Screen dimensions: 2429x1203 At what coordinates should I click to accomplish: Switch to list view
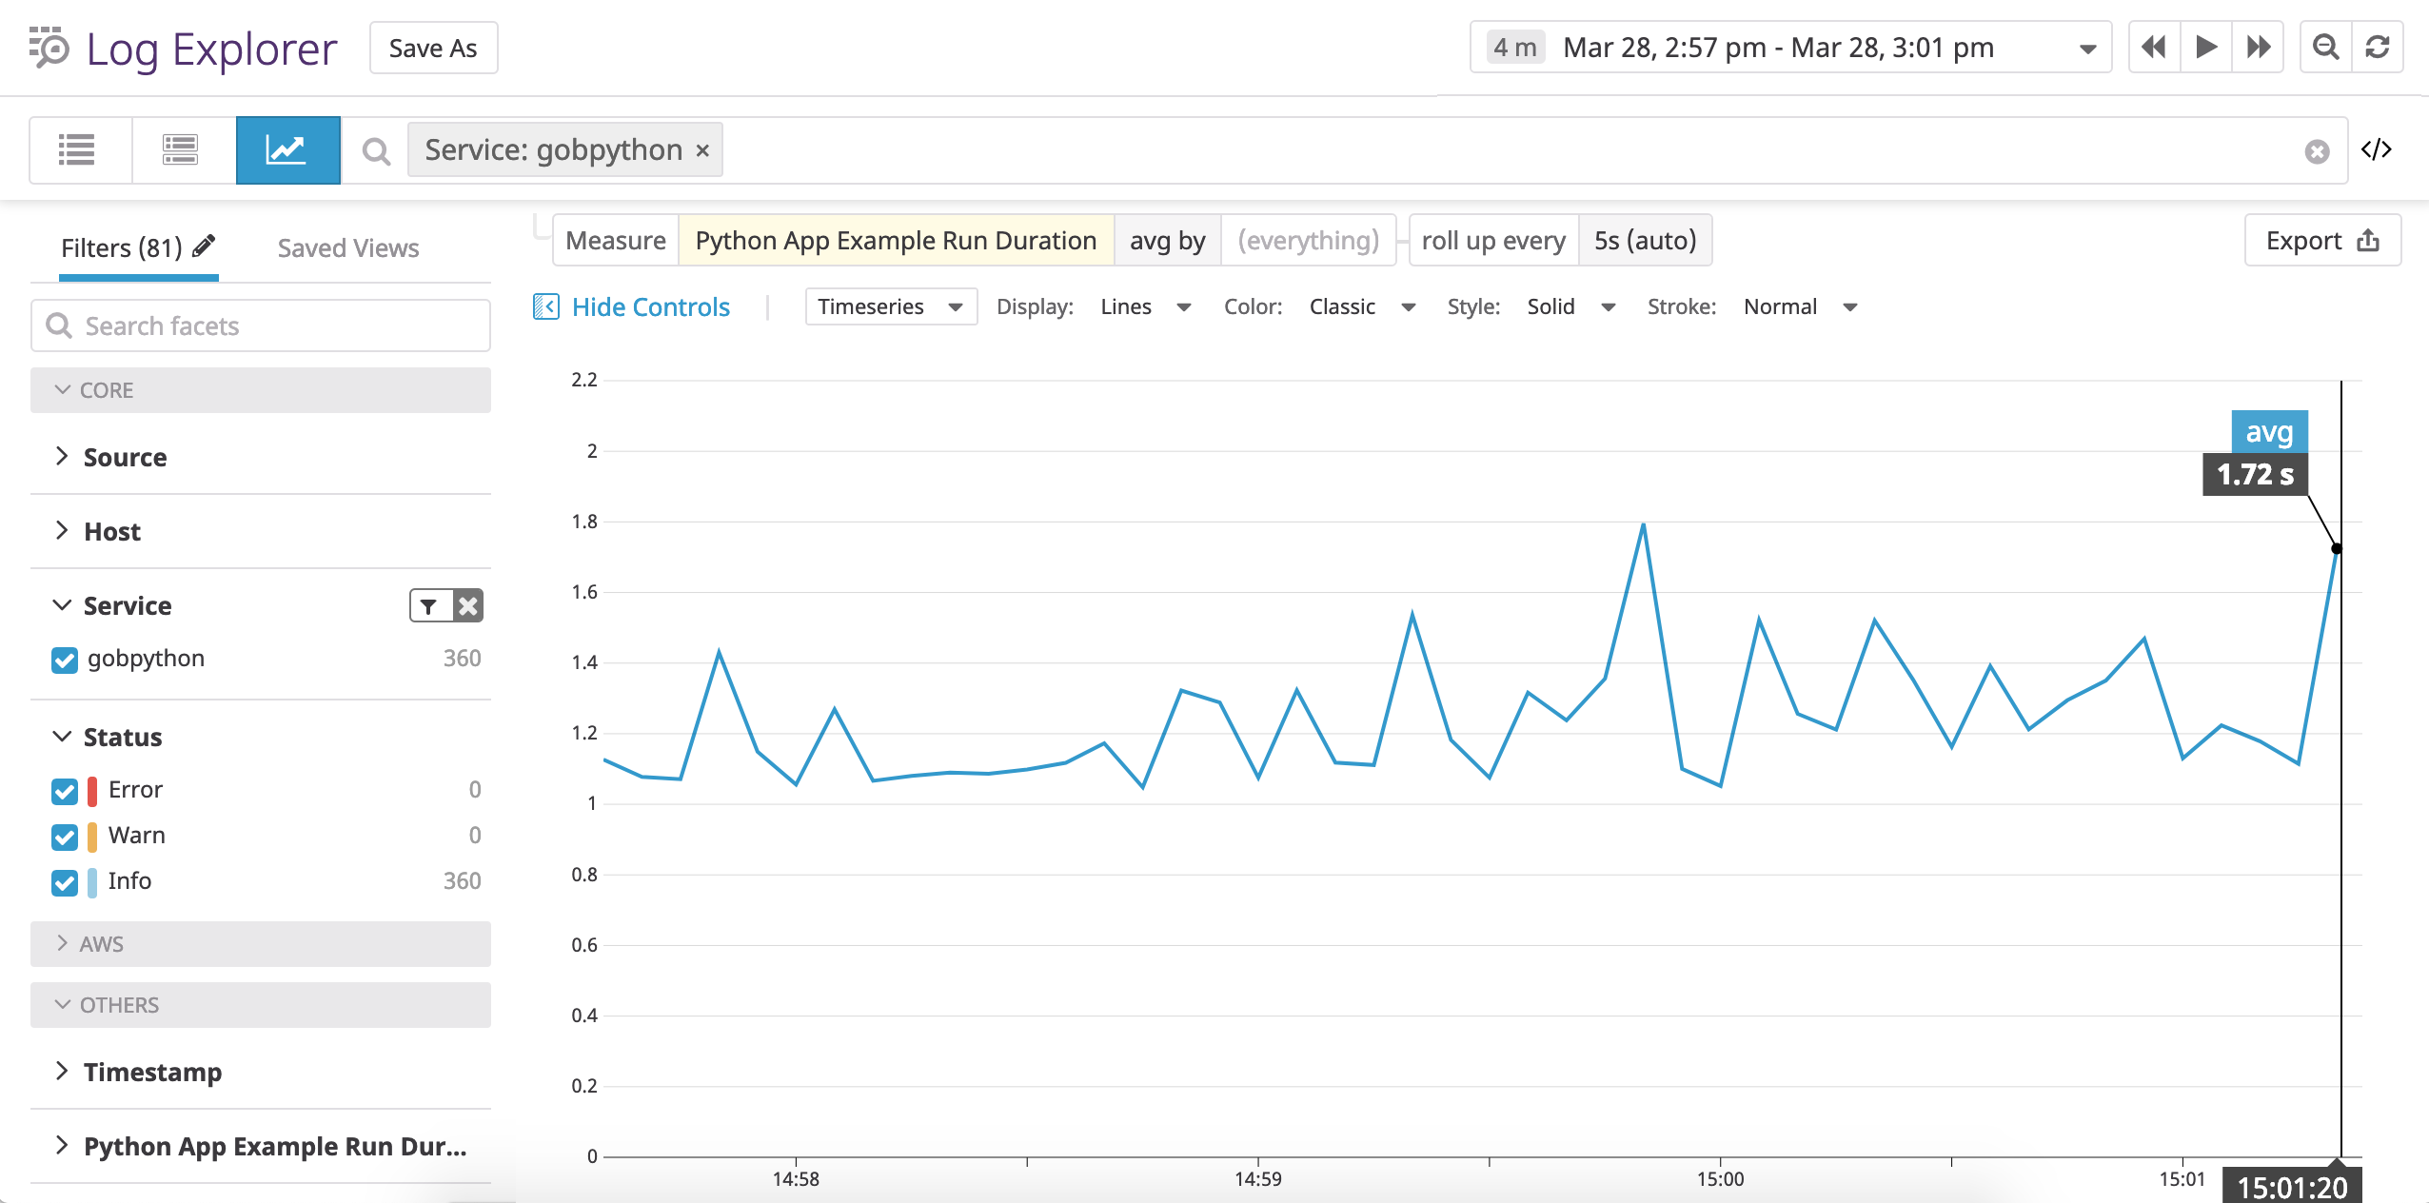click(x=79, y=149)
